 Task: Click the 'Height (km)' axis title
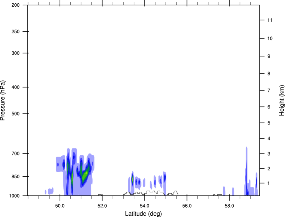tap(282, 100)
